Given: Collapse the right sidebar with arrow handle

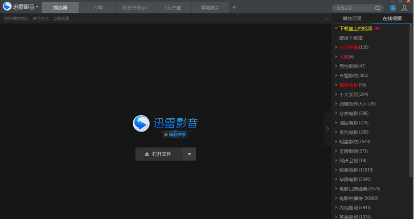Looking at the screenshot, I should pos(327,129).
